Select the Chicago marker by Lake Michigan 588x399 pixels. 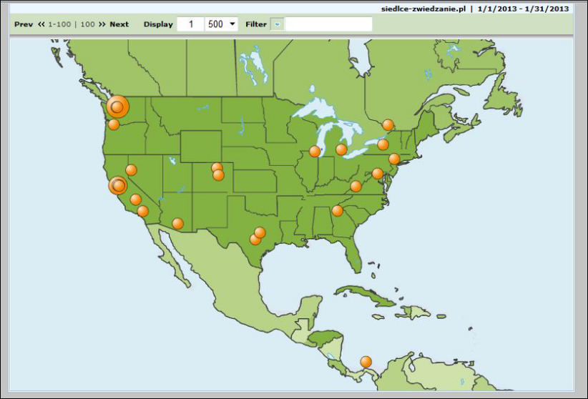point(315,152)
